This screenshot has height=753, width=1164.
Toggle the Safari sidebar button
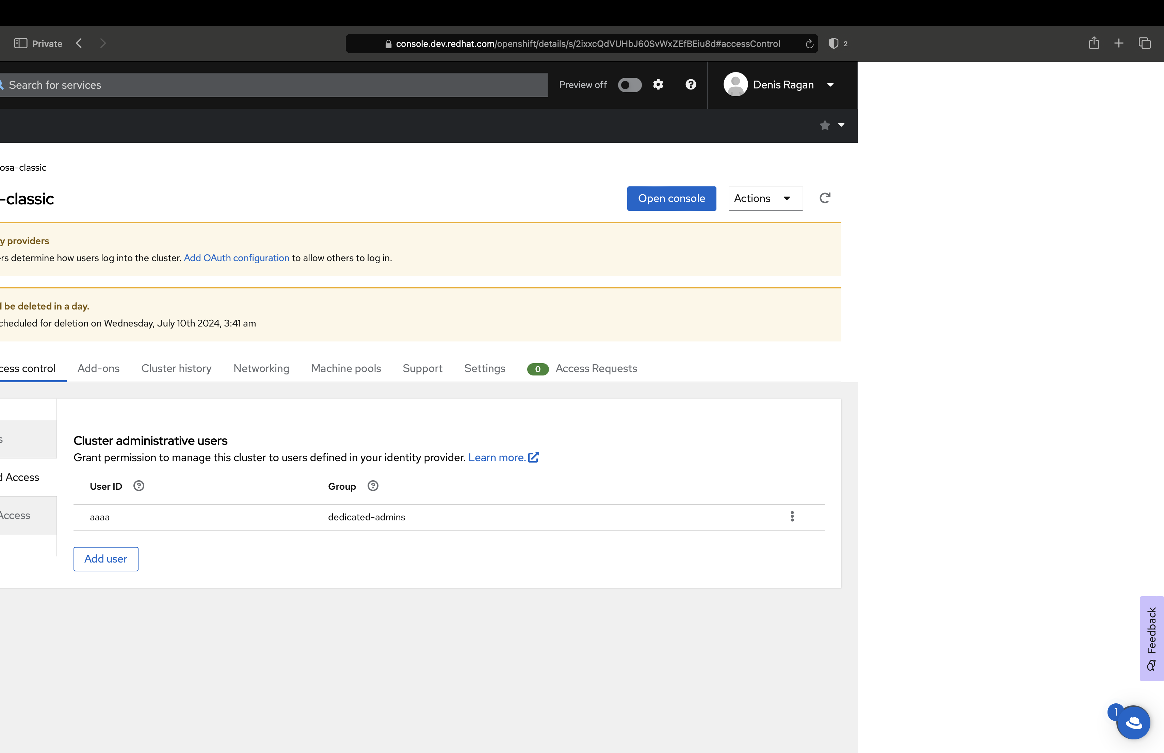(x=20, y=44)
